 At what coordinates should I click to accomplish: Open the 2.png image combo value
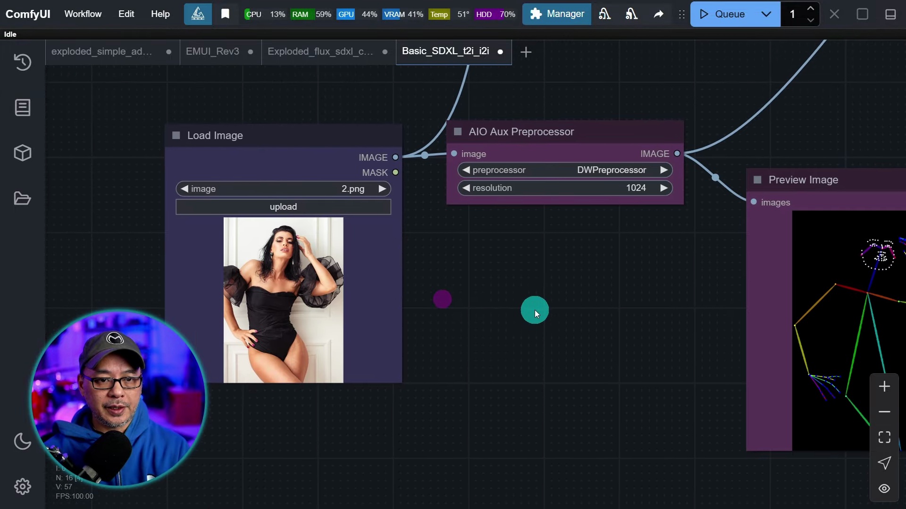pos(353,189)
